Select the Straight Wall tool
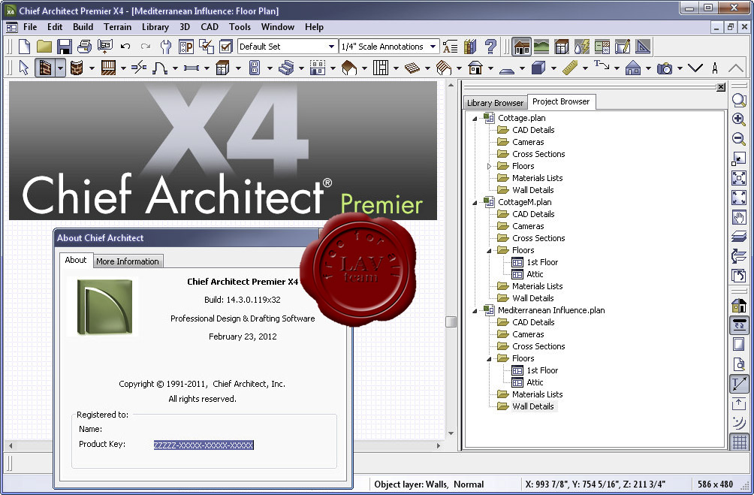754x495 pixels. click(x=45, y=68)
